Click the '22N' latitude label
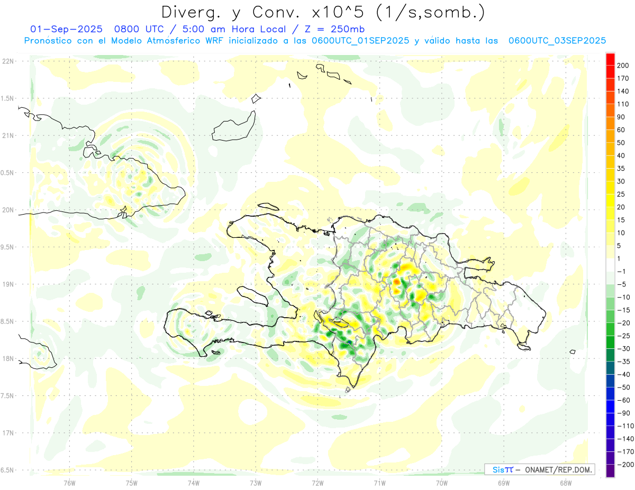This screenshot has width=635, height=490. click(8, 61)
